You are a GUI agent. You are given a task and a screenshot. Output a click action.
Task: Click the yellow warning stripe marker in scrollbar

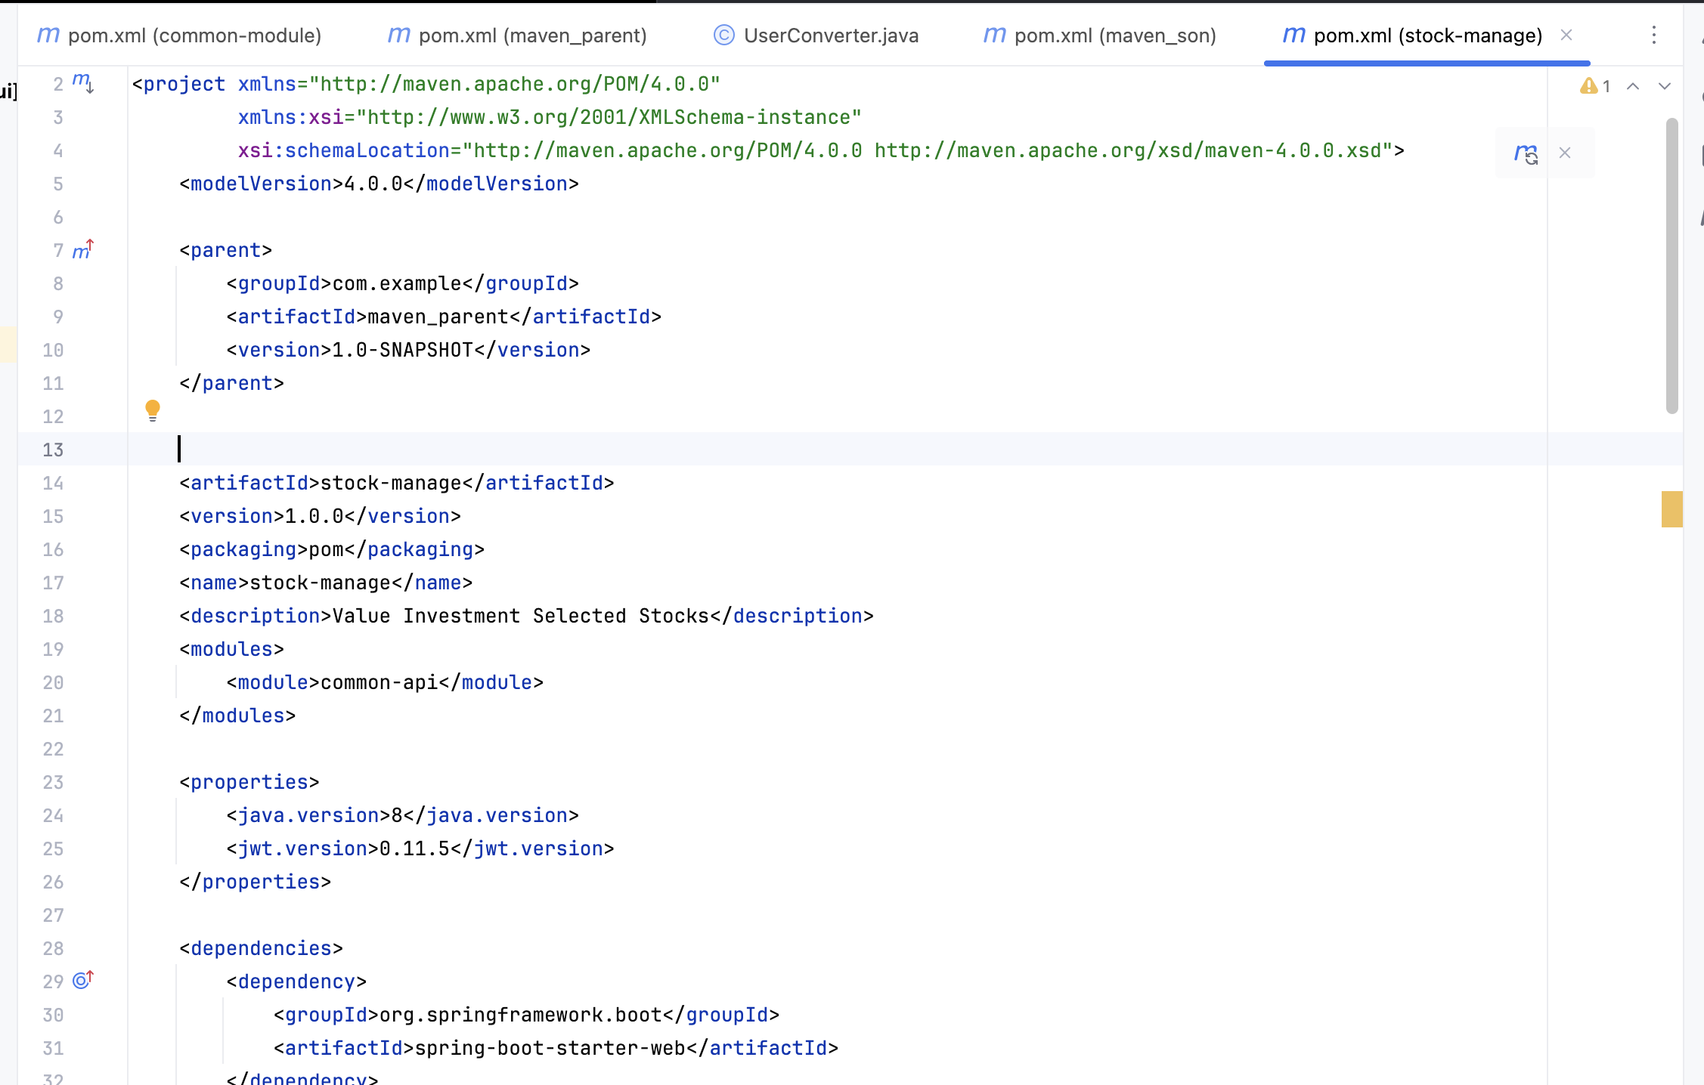[x=1671, y=508]
